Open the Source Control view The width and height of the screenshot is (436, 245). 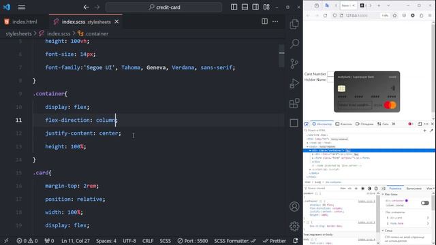294,63
